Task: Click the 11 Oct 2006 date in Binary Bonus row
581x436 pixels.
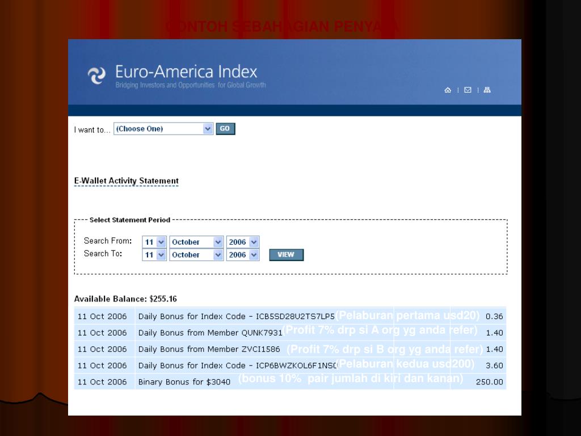Action: tap(102, 382)
